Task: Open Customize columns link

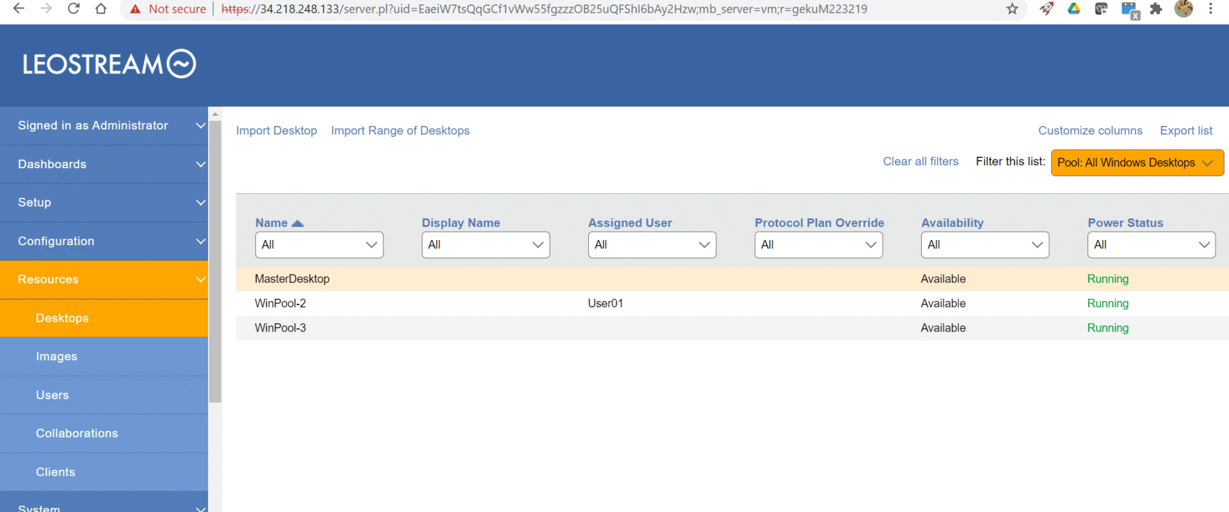Action: (1090, 131)
